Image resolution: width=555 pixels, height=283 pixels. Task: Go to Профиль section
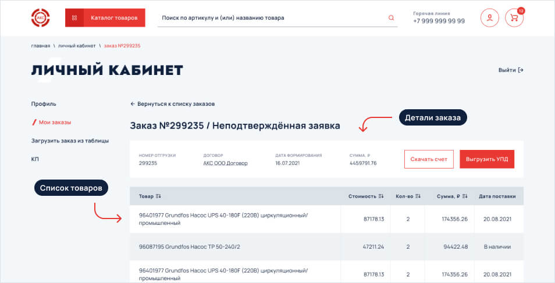[44, 104]
